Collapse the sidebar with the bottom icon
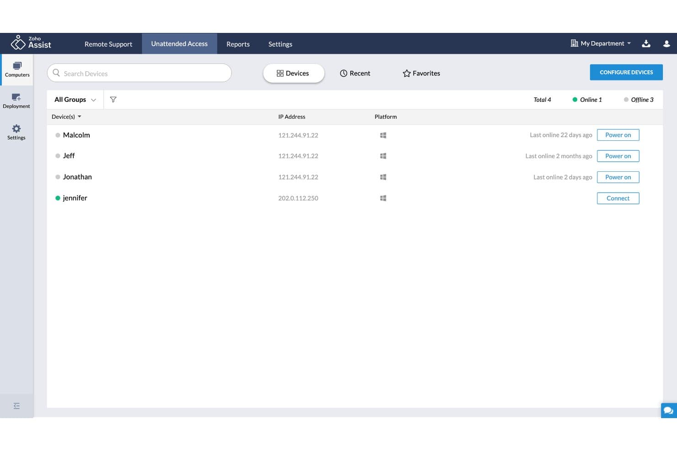Screen dimensions: 677x451 coord(16,406)
